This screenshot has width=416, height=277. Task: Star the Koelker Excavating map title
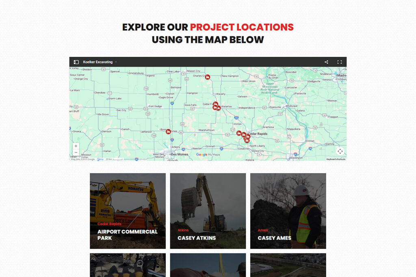(x=116, y=62)
